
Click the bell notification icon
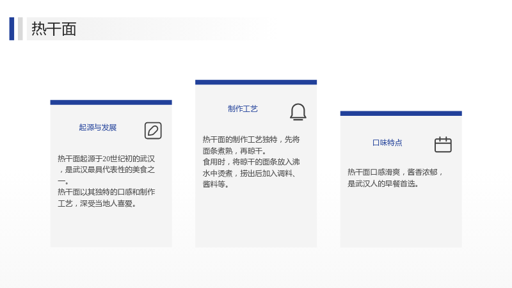[298, 112]
